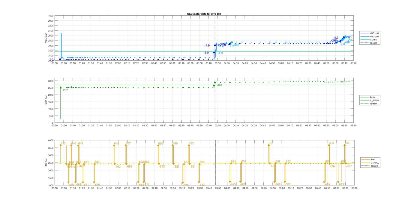Click the "-5.0" VBD label near apogee
This screenshot has height=208, width=420.
206,53
